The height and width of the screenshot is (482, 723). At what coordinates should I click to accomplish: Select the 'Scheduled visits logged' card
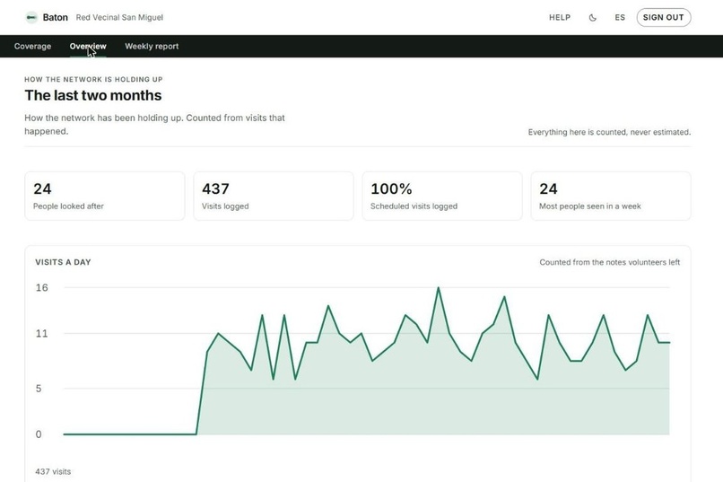pos(442,196)
